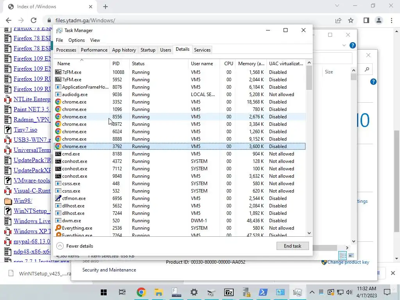Sort by the Memory column header
Image resolution: width=400 pixels, height=300 pixels.
click(x=251, y=64)
